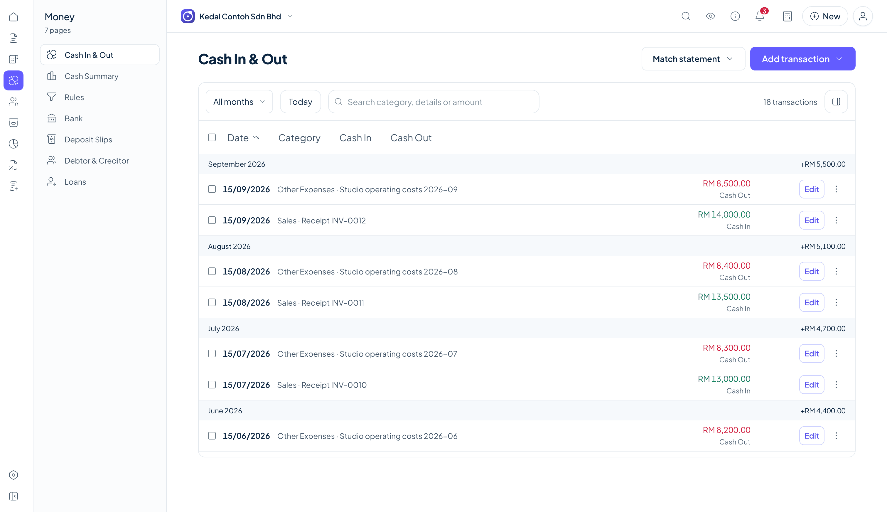Click the top bar search magnifier icon
This screenshot has height=512, width=887.
[686, 16]
